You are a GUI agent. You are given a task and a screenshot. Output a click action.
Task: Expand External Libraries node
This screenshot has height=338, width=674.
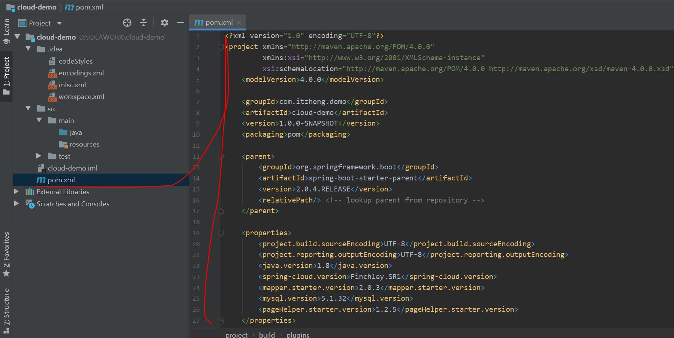[16, 191]
